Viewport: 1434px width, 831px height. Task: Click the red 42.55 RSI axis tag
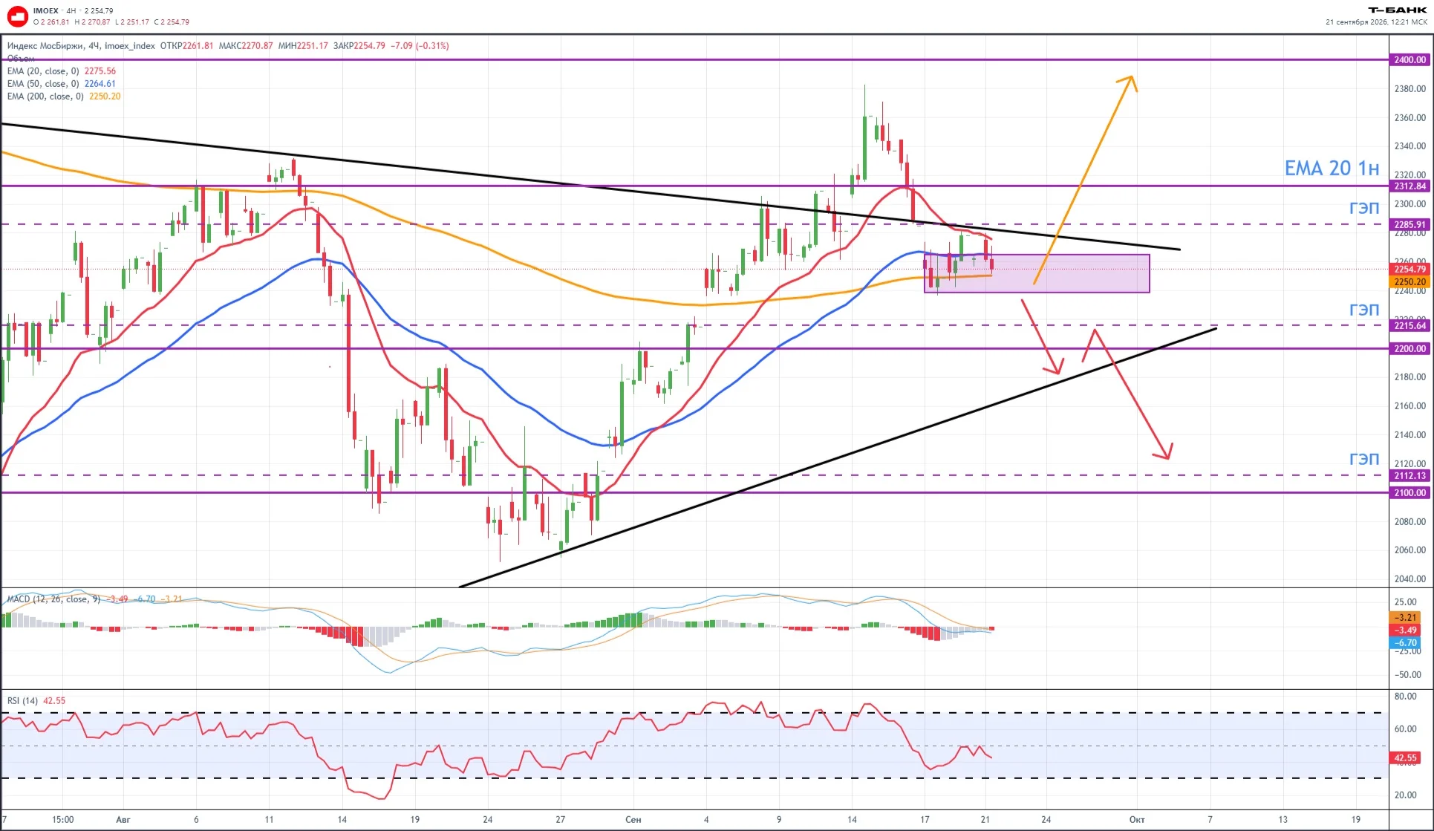point(1404,757)
